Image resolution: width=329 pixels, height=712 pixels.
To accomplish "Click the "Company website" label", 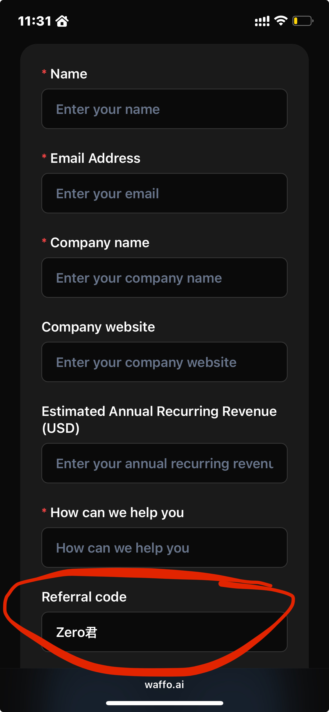I will tap(98, 327).
